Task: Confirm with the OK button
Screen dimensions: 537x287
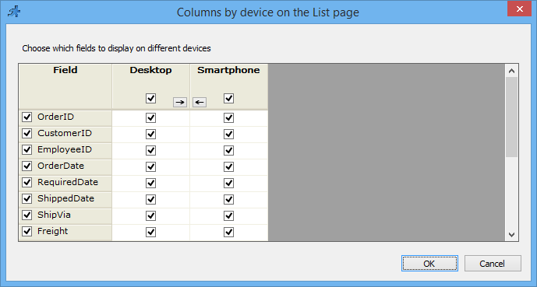Action: pyautogui.click(x=429, y=264)
